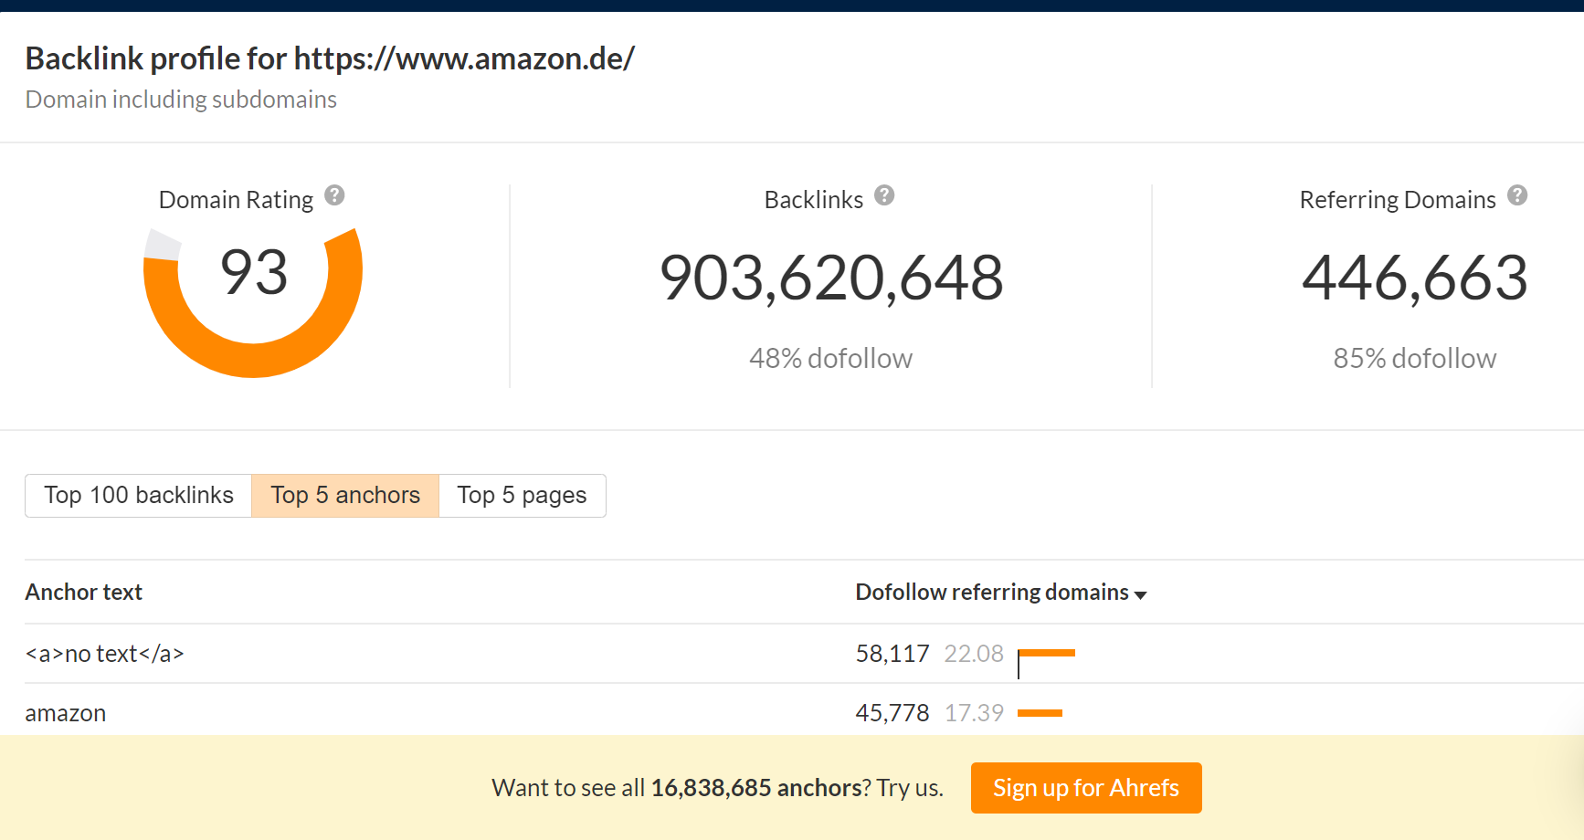Click the 446,663 referring domains number

[x=1414, y=278]
